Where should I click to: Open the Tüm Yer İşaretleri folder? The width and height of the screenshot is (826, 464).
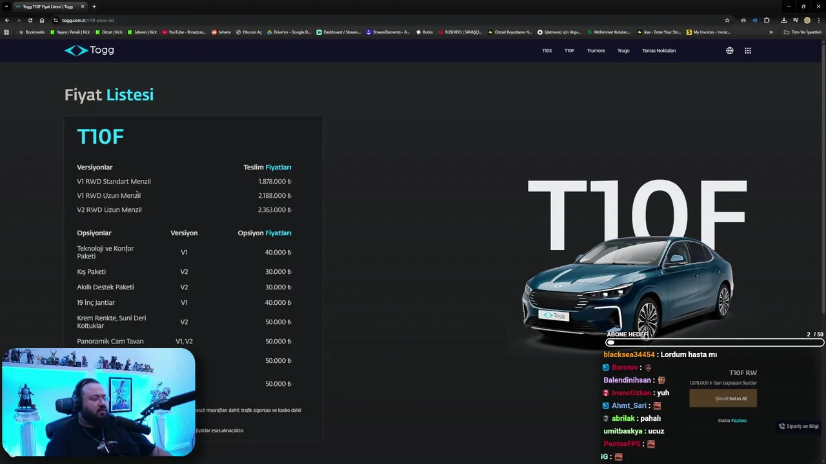tap(802, 32)
